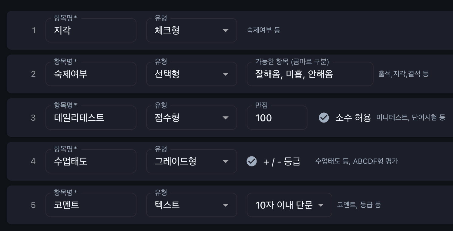The width and height of the screenshot is (453, 231).
Task: Click the arrow icon beside 텍스트
Action: point(225,205)
